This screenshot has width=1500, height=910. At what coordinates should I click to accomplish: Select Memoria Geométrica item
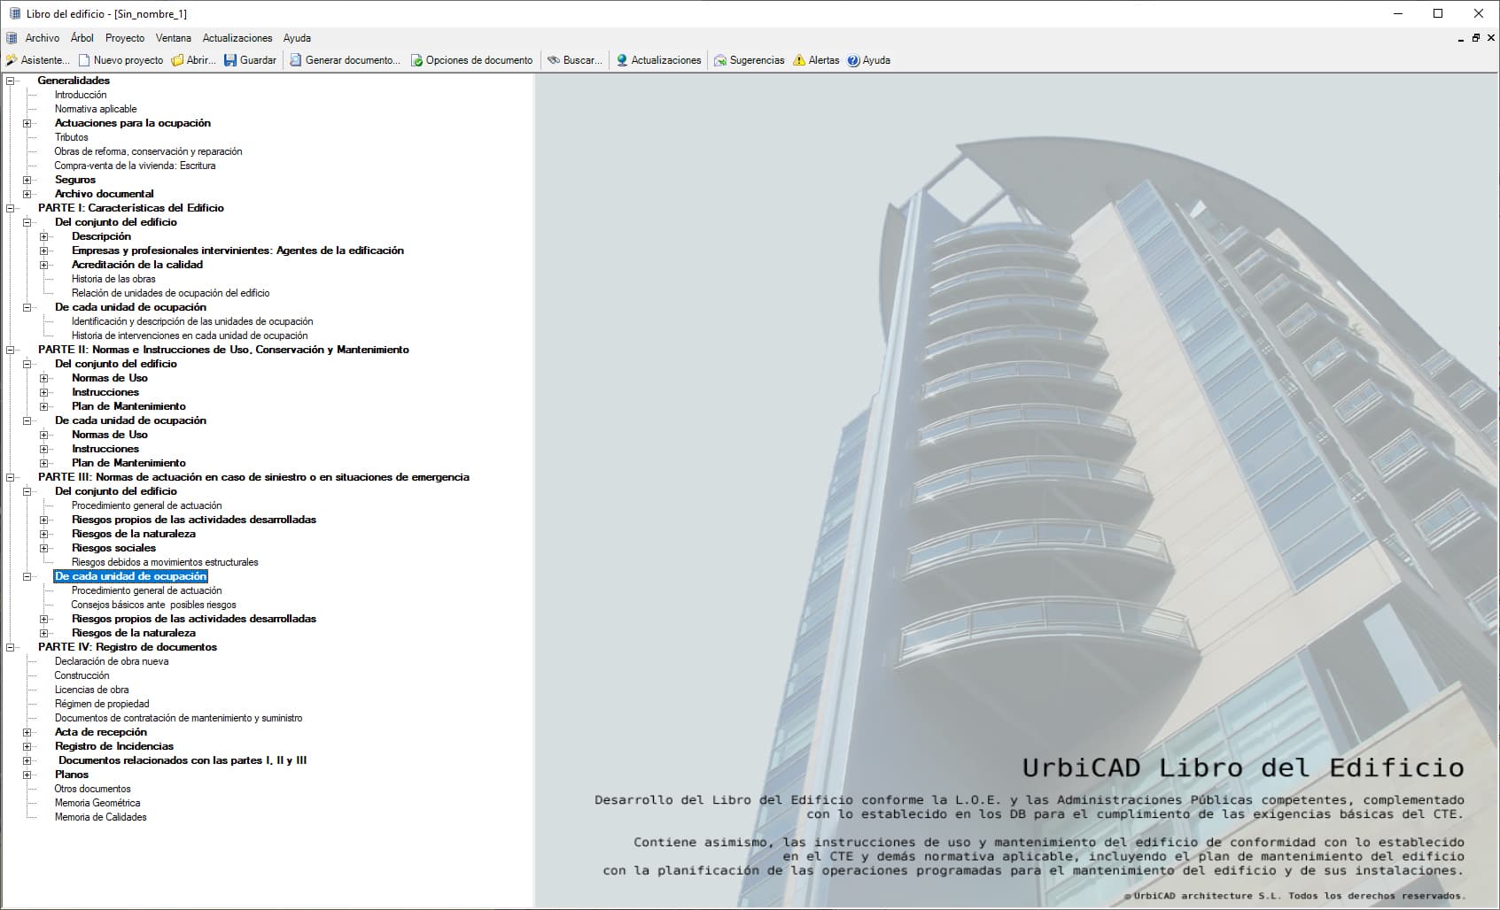97,803
